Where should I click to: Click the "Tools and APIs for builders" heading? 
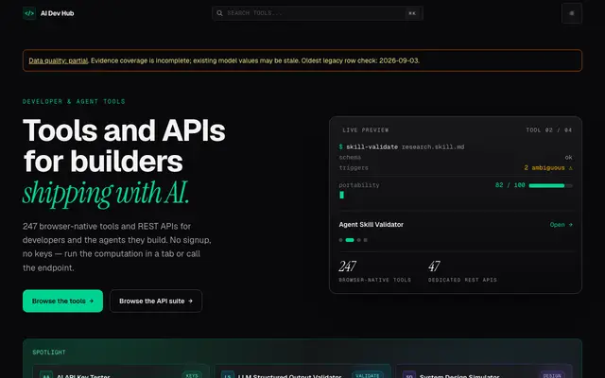click(x=124, y=146)
